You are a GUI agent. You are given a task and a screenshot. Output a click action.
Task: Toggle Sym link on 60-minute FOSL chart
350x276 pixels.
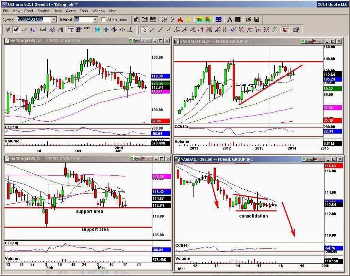click(x=308, y=159)
